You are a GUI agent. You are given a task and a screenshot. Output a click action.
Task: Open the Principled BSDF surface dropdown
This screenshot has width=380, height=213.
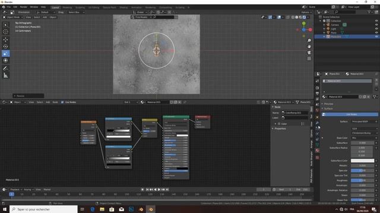[x=364, y=121]
